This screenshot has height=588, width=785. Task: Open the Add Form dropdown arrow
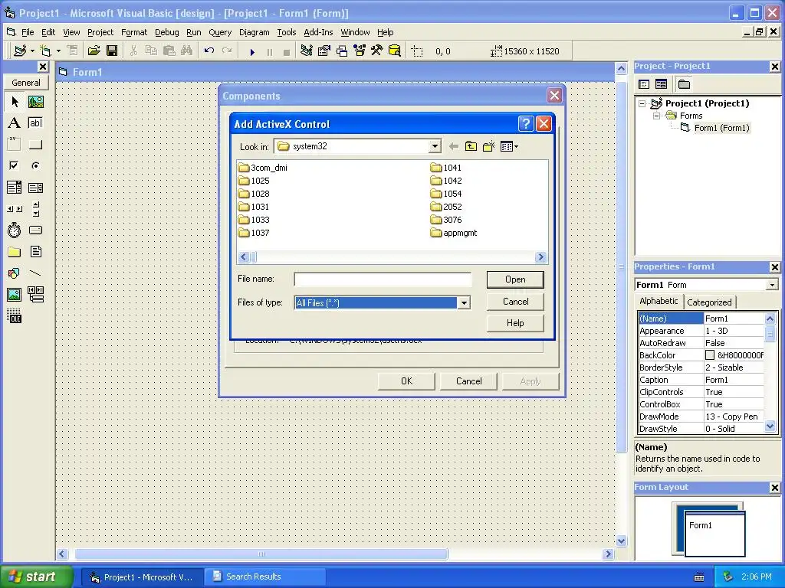(x=58, y=51)
